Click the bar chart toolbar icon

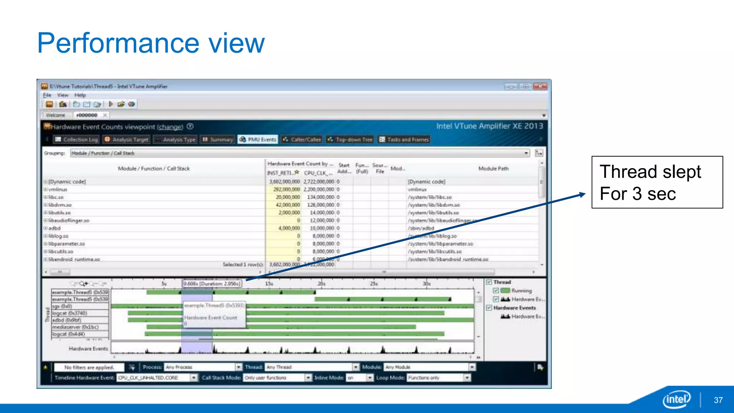coord(63,104)
